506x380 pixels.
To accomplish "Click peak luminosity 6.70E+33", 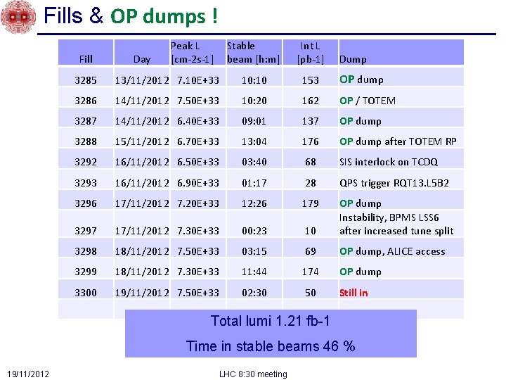I will click(198, 141).
